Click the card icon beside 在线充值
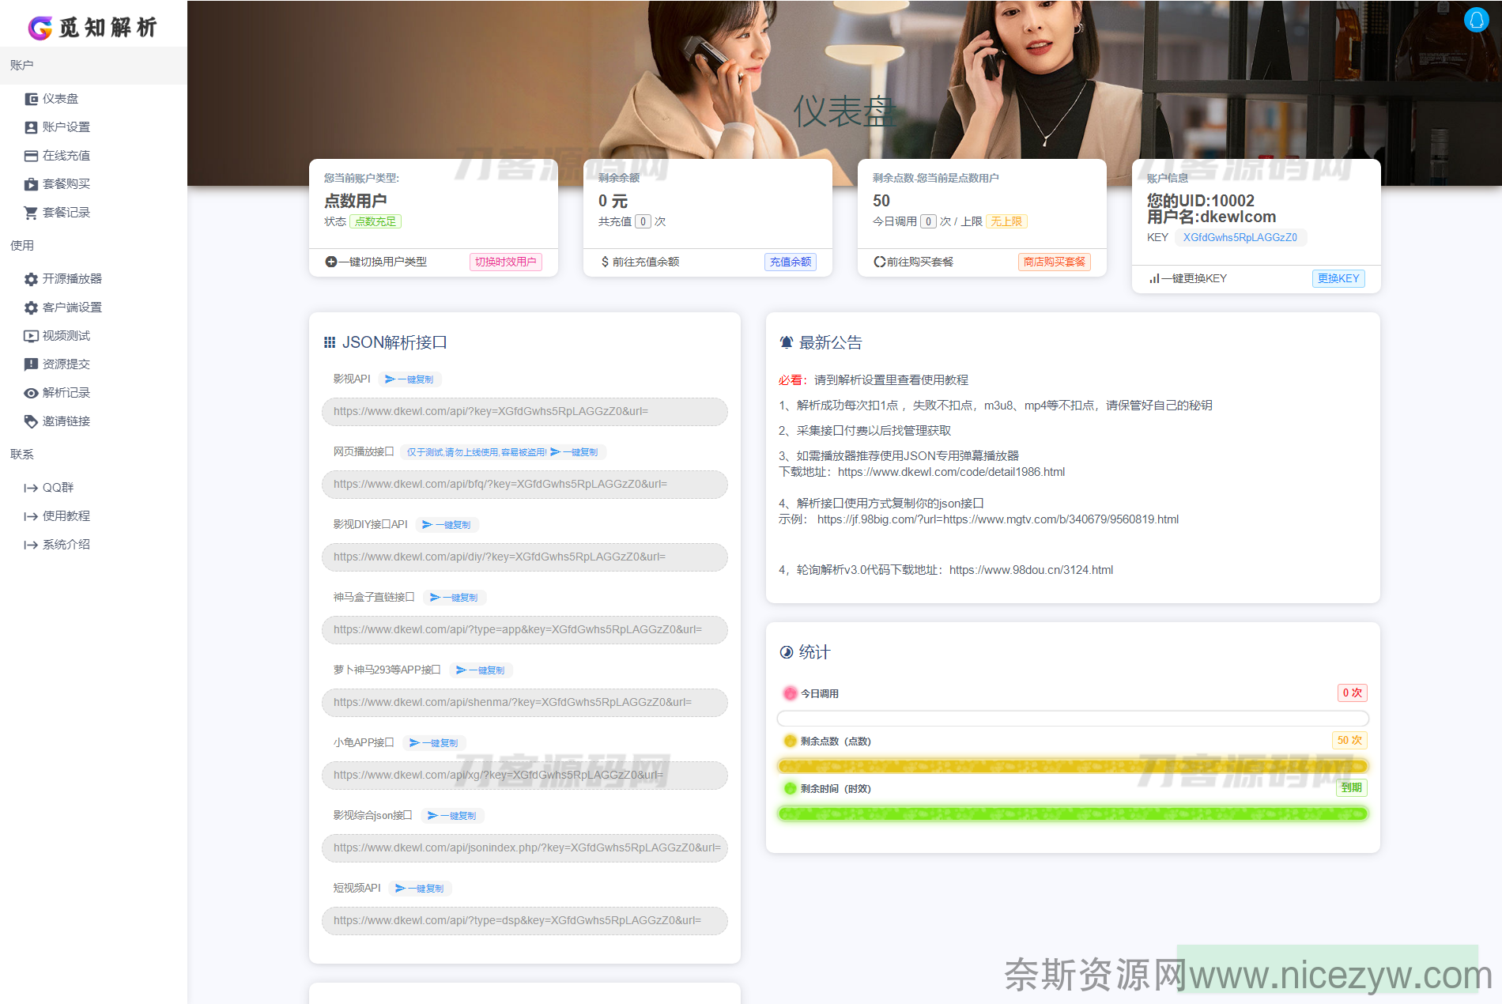This screenshot has width=1502, height=1004. (x=31, y=156)
